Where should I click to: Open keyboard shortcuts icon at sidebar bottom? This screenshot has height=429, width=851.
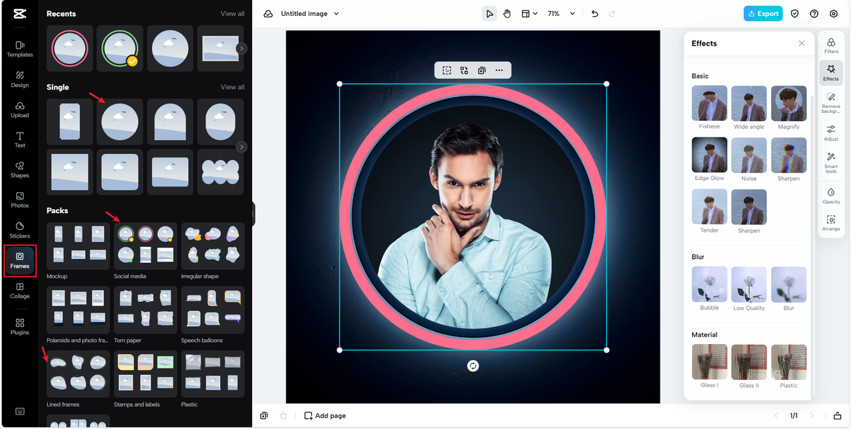coord(20,411)
